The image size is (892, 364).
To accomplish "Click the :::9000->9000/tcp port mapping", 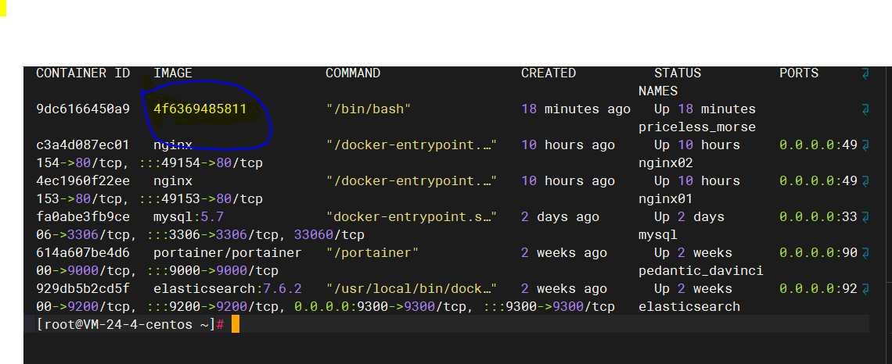I will tap(212, 272).
